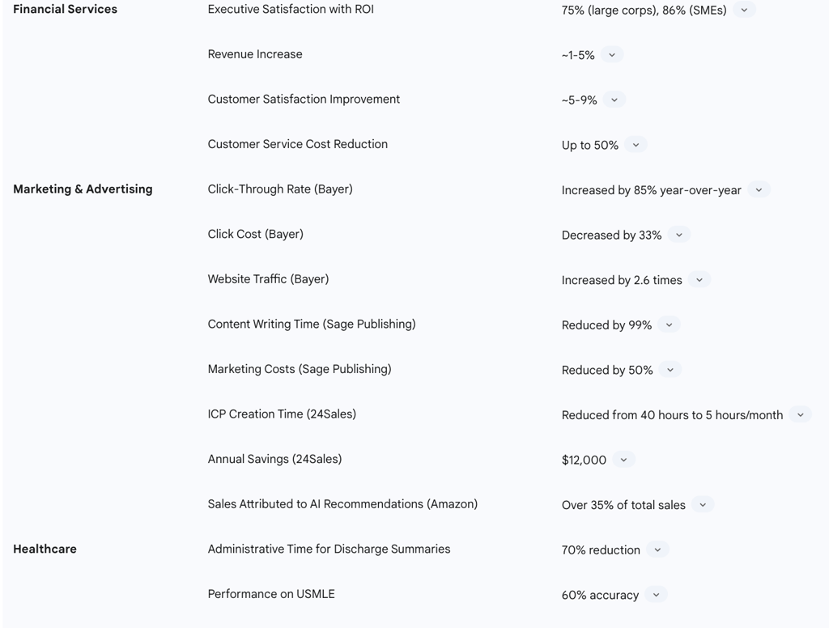Expand chevron after Increased by 85% year-over-year
This screenshot has width=829, height=628.
[759, 189]
